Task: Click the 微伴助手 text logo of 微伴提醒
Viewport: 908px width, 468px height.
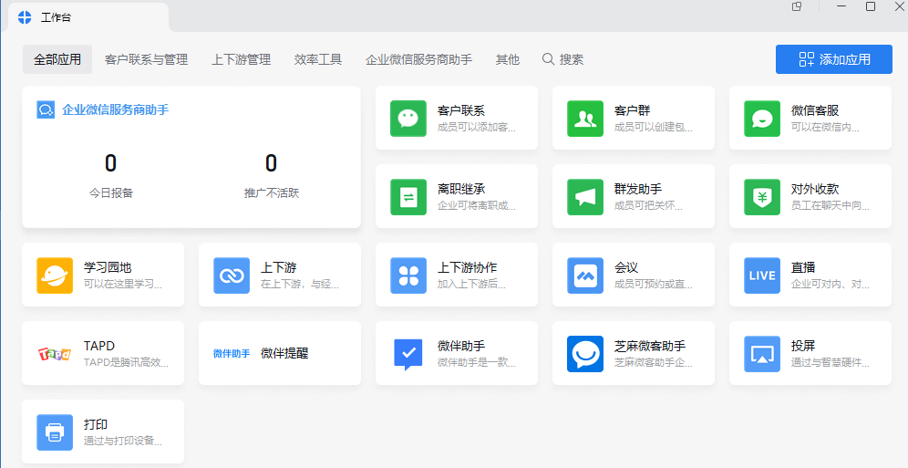Action: pos(232,353)
